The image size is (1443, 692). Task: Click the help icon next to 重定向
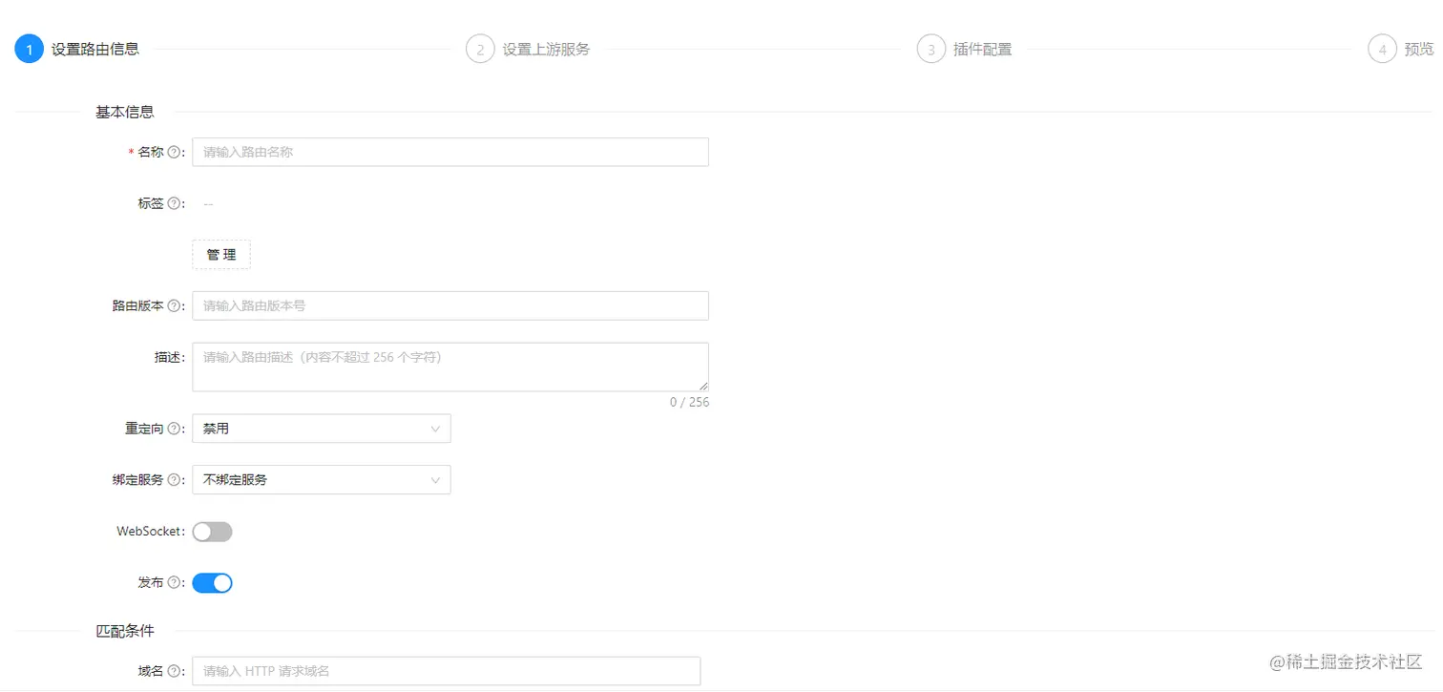(x=174, y=430)
